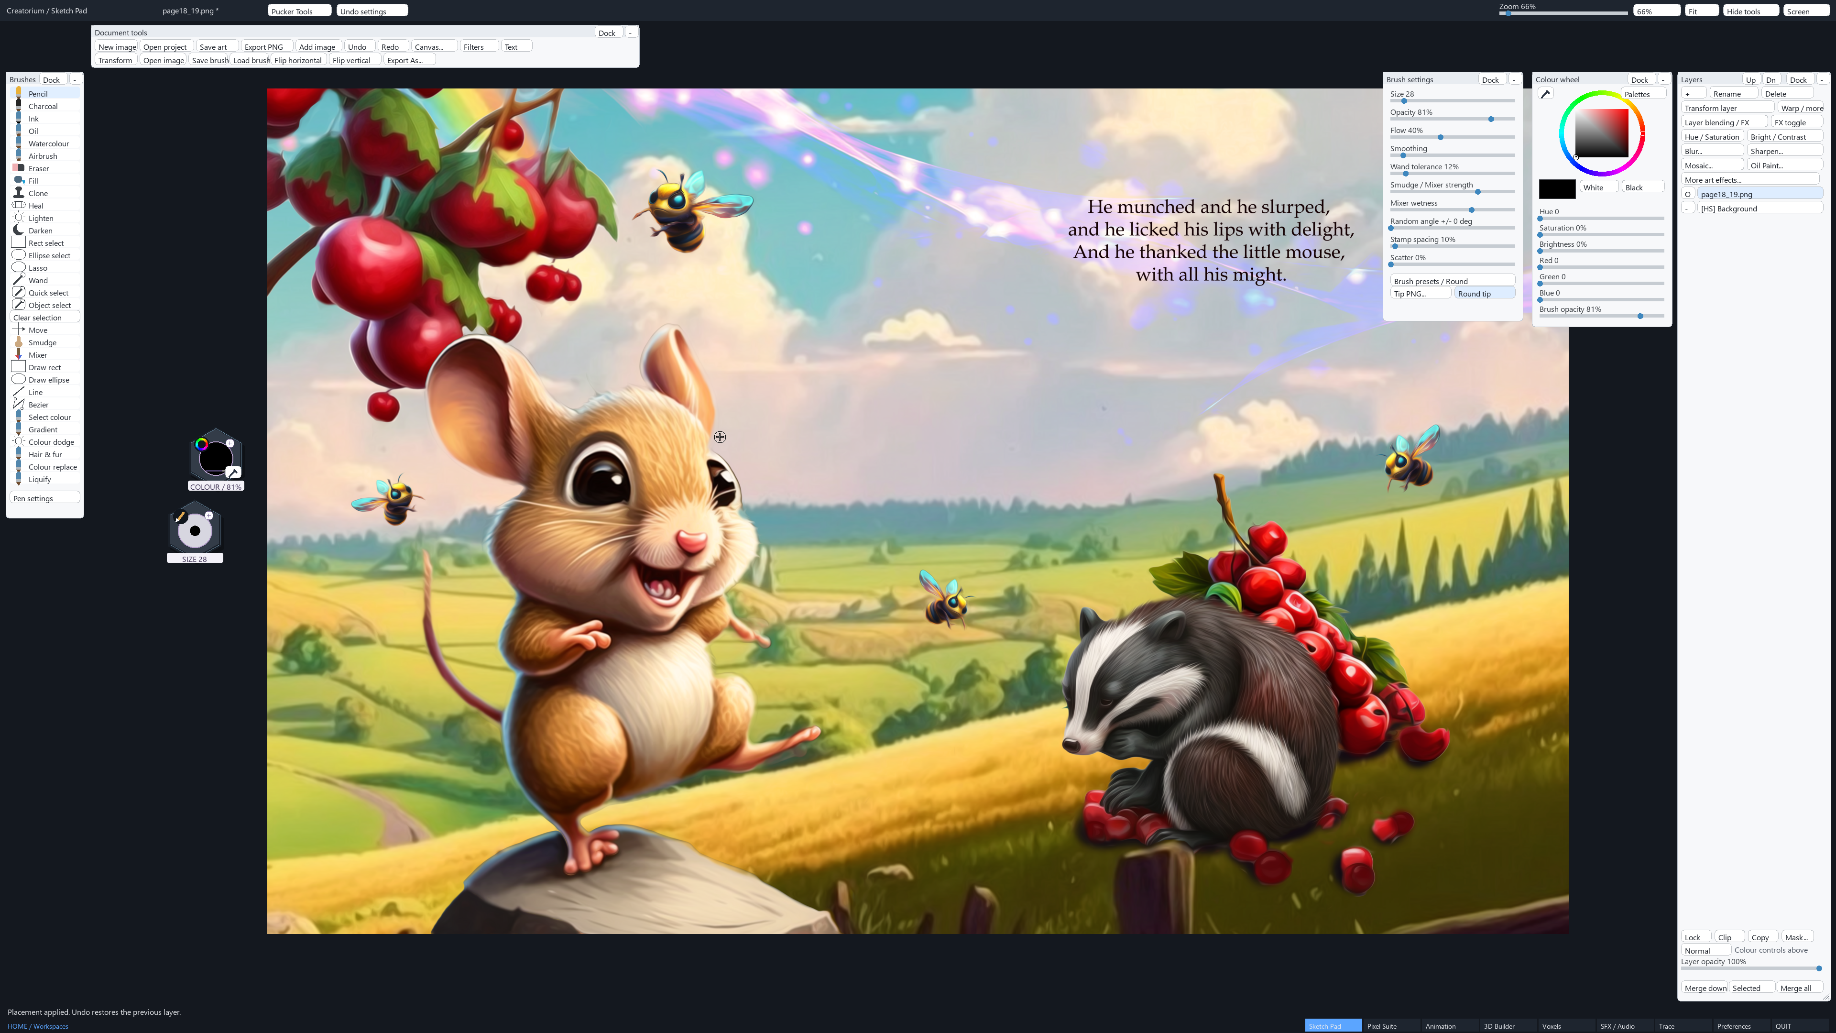Choose the Fill bucket icon
The width and height of the screenshot is (1836, 1033).
point(19,180)
